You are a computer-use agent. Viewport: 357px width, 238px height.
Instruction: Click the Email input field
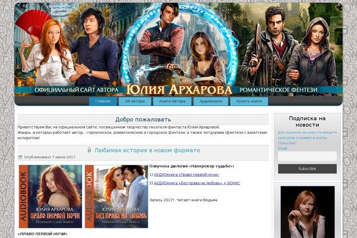[307, 156]
